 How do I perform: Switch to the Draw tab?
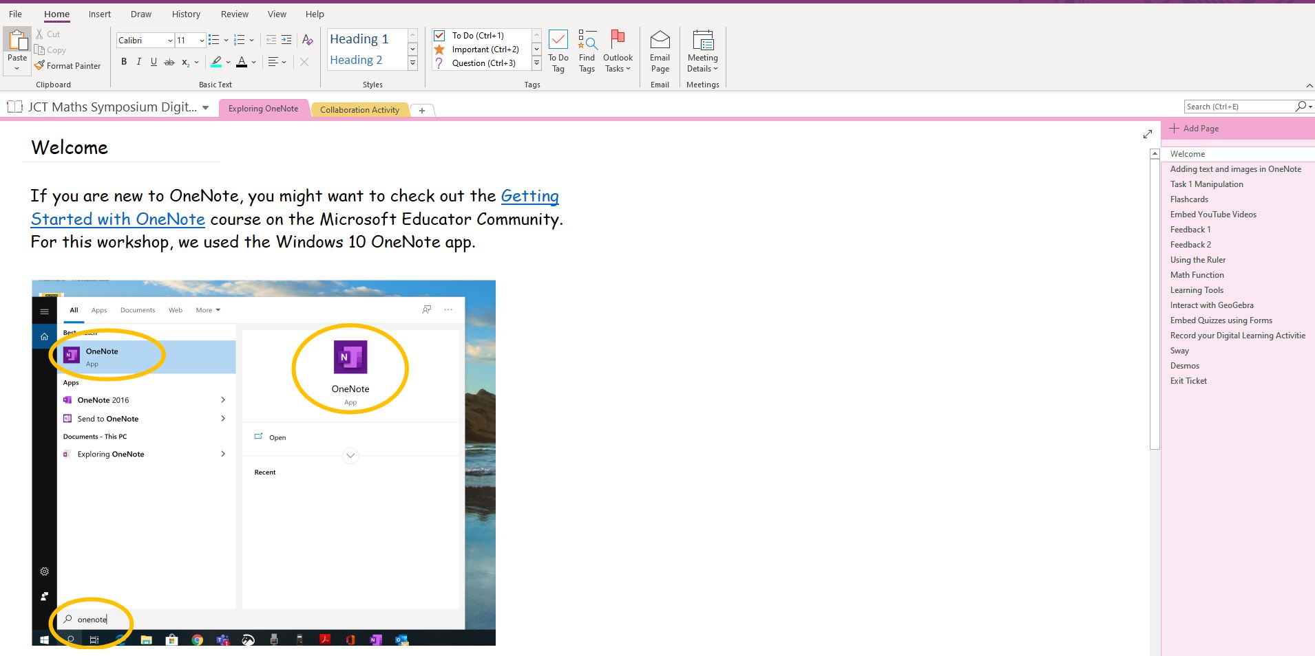141,14
